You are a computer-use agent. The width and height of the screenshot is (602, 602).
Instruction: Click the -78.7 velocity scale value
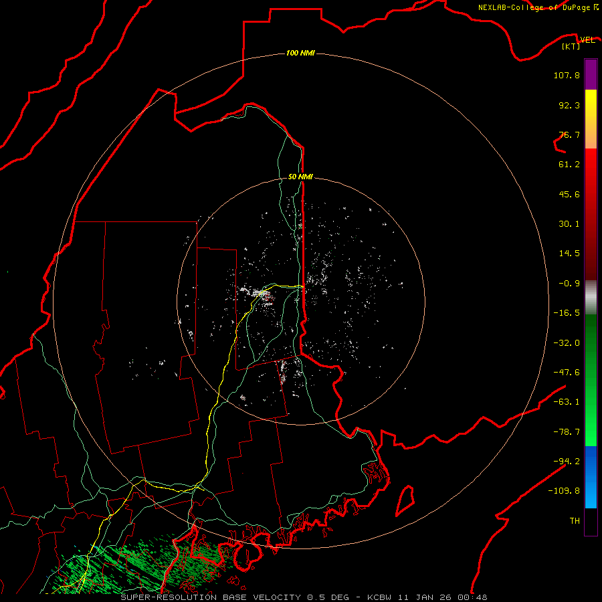[x=567, y=432]
